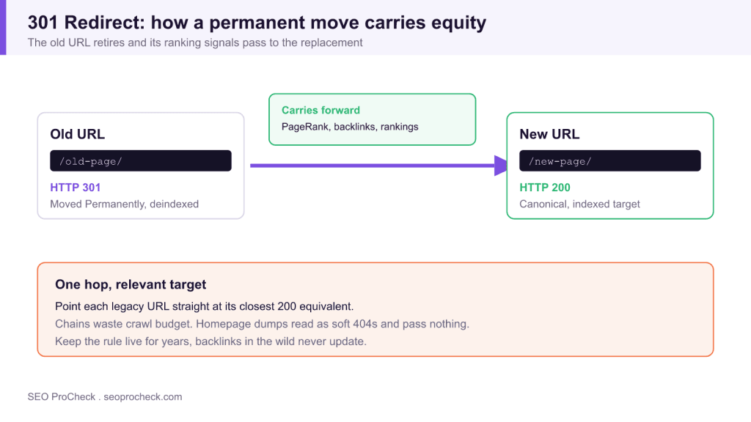Click the subtitle about ranking signals

[x=195, y=42]
